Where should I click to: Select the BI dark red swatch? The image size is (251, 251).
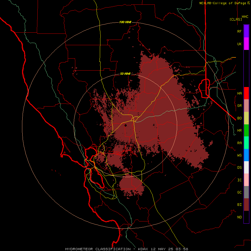[246, 205]
